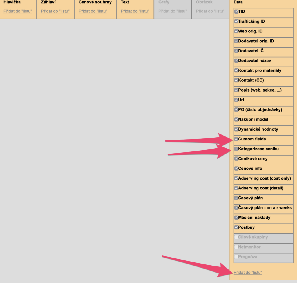Uncheck Adserving cost (cost only) checkbox

236,178
